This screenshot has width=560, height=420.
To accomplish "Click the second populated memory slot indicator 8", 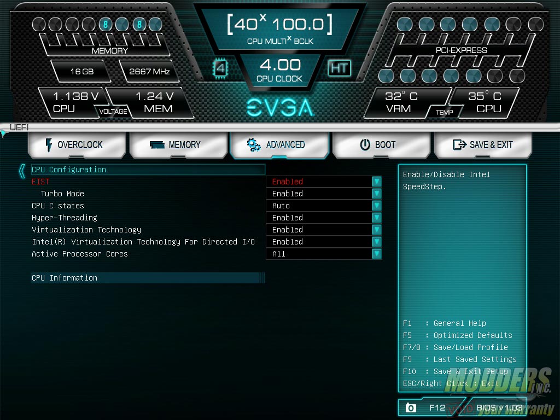I will coord(139,24).
